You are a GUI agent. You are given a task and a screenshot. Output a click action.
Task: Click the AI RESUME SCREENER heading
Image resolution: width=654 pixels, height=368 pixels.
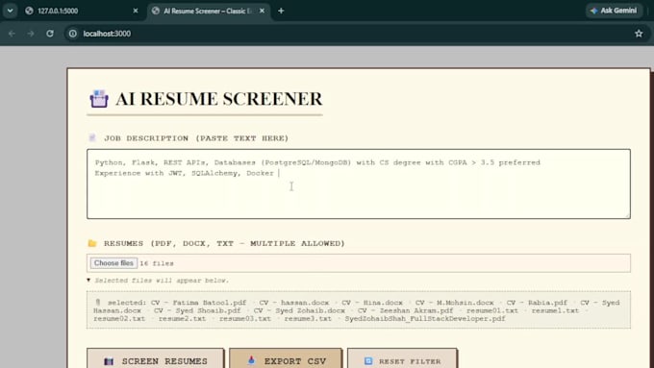(219, 99)
